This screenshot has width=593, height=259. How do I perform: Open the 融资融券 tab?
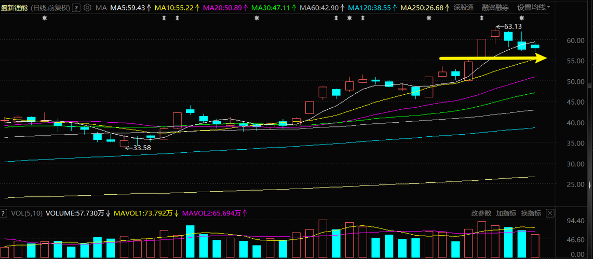pyautogui.click(x=495, y=8)
